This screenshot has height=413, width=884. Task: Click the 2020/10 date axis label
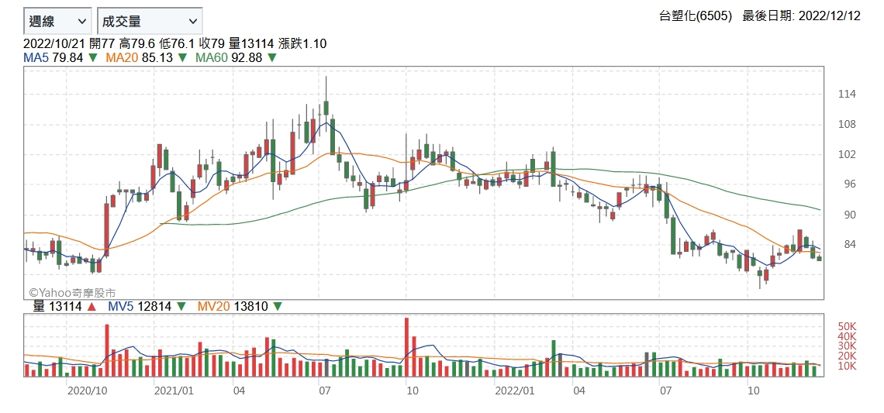(87, 390)
